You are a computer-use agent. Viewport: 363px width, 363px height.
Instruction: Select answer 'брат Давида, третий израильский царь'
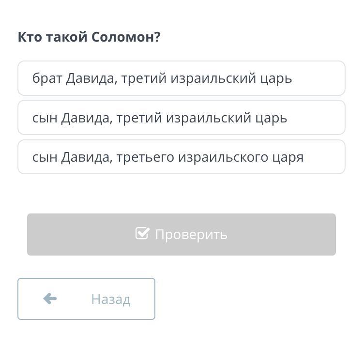coord(181,78)
